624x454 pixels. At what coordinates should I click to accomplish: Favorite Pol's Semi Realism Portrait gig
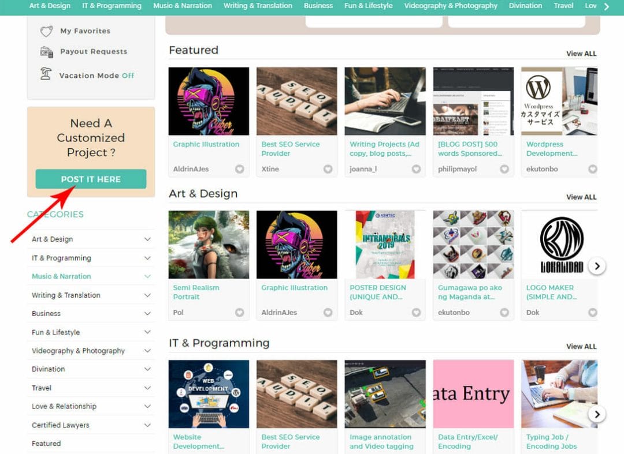coord(240,312)
